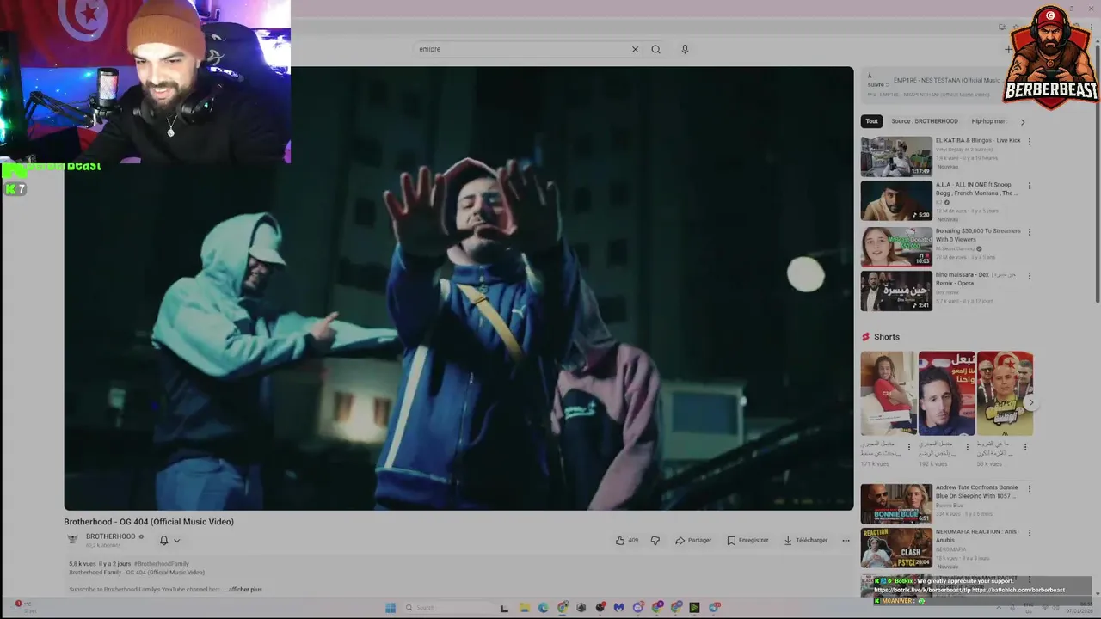Viewport: 1101px width, 619px height.
Task: Open 'hino maissara - Dex Remix' thumbnail
Action: point(896,291)
